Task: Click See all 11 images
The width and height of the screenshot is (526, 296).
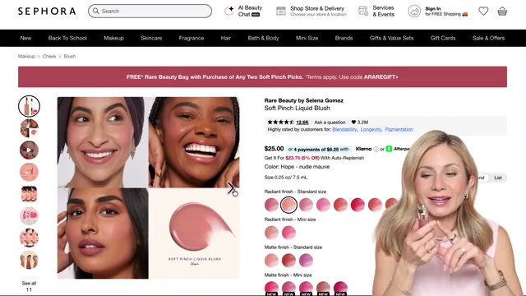Action: point(29,286)
